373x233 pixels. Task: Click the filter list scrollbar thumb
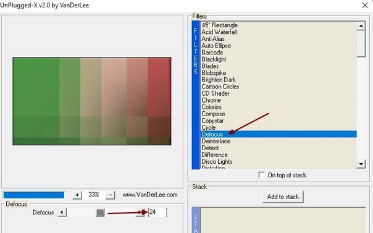(361, 43)
